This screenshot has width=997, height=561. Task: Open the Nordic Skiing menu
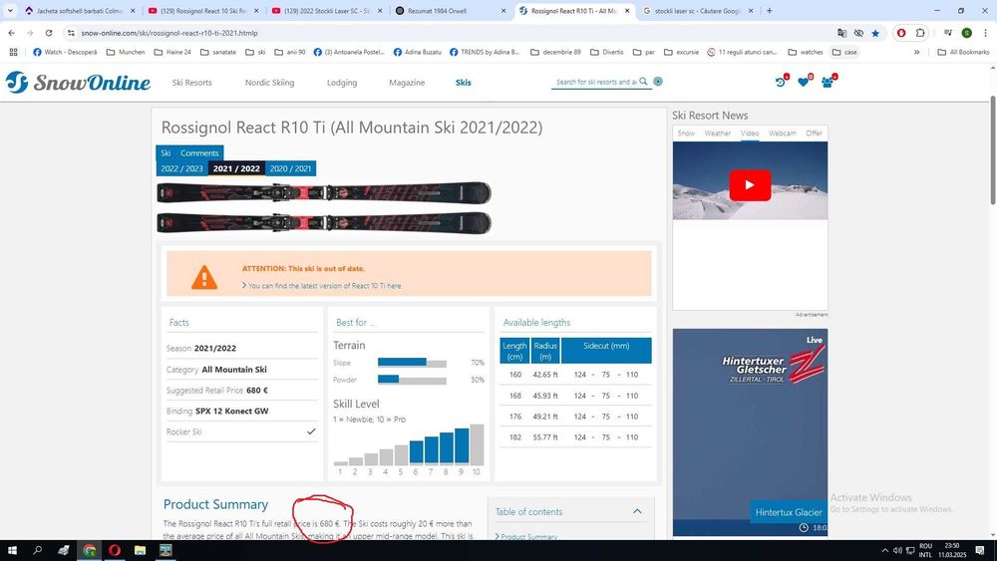(x=269, y=83)
